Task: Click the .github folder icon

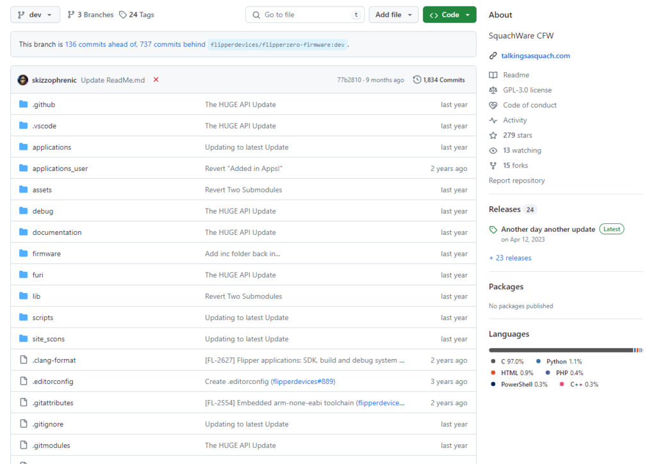Action: tap(24, 104)
